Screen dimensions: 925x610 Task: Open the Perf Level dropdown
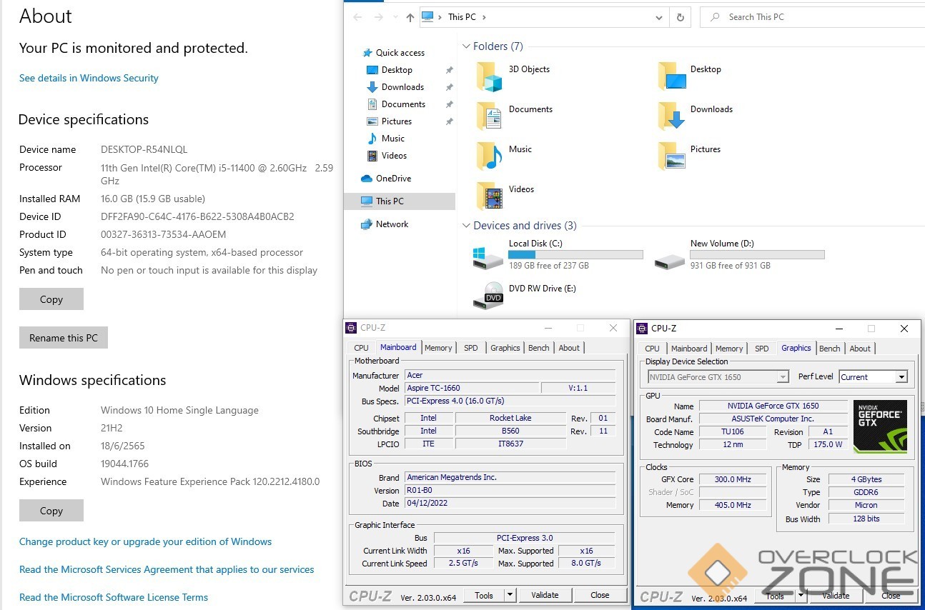point(901,377)
